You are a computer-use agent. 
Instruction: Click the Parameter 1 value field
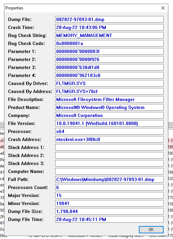tap(109, 51)
